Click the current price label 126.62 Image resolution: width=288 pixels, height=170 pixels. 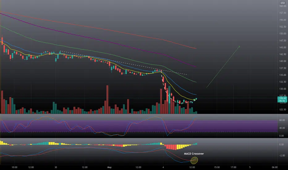tap(283, 98)
